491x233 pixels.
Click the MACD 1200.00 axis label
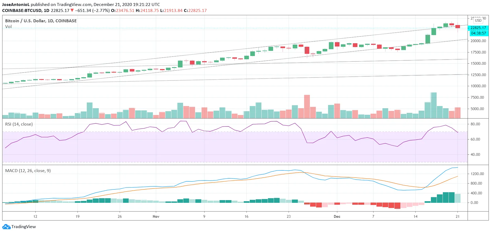coord(477,174)
